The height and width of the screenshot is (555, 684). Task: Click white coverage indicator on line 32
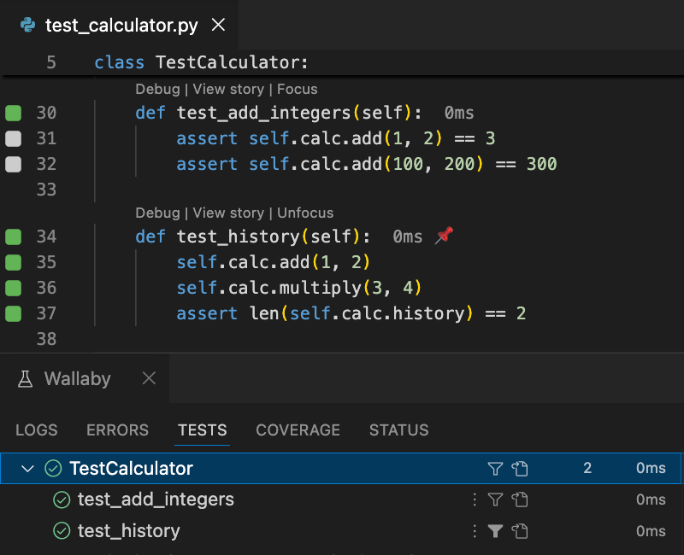[x=13, y=164]
